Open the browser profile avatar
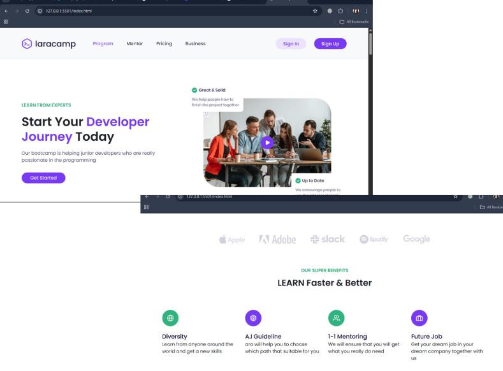The height and width of the screenshot is (371, 503). click(x=356, y=11)
